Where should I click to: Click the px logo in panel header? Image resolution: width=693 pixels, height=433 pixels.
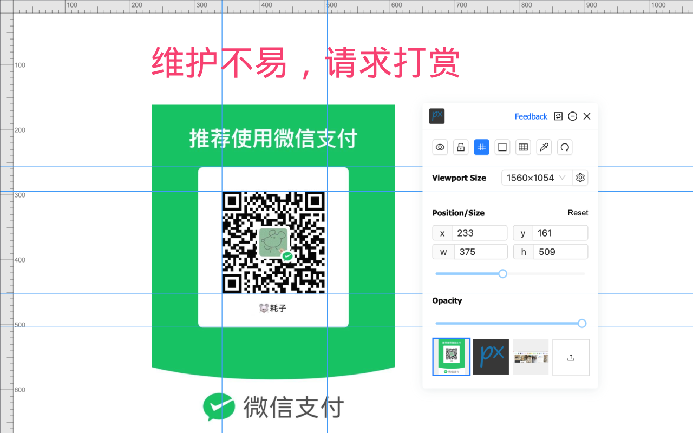(x=437, y=116)
